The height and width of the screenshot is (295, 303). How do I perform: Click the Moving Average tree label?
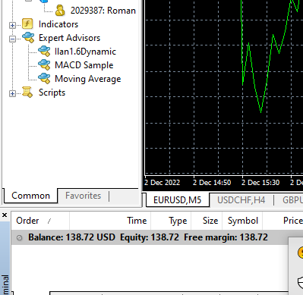(88, 79)
